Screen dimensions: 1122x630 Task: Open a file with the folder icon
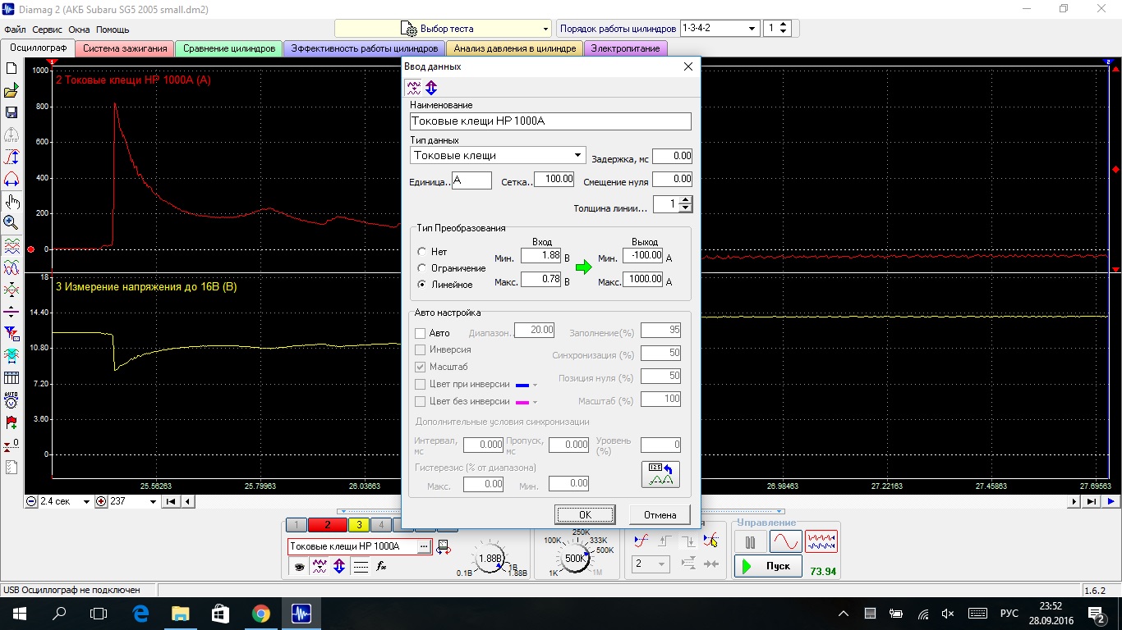(11, 90)
